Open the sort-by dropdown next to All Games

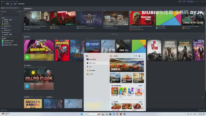(x=49, y=97)
